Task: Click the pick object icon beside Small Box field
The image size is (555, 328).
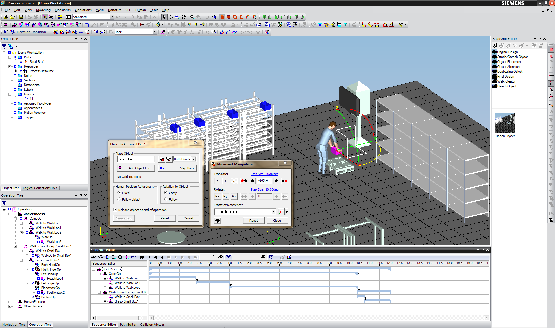Action: point(162,159)
